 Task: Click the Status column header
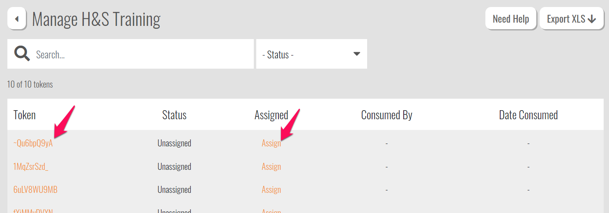174,115
